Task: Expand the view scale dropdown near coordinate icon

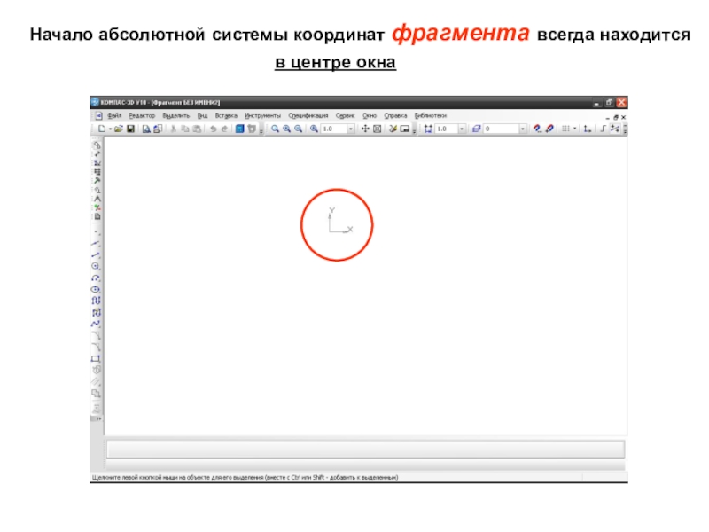Action: pos(463,129)
